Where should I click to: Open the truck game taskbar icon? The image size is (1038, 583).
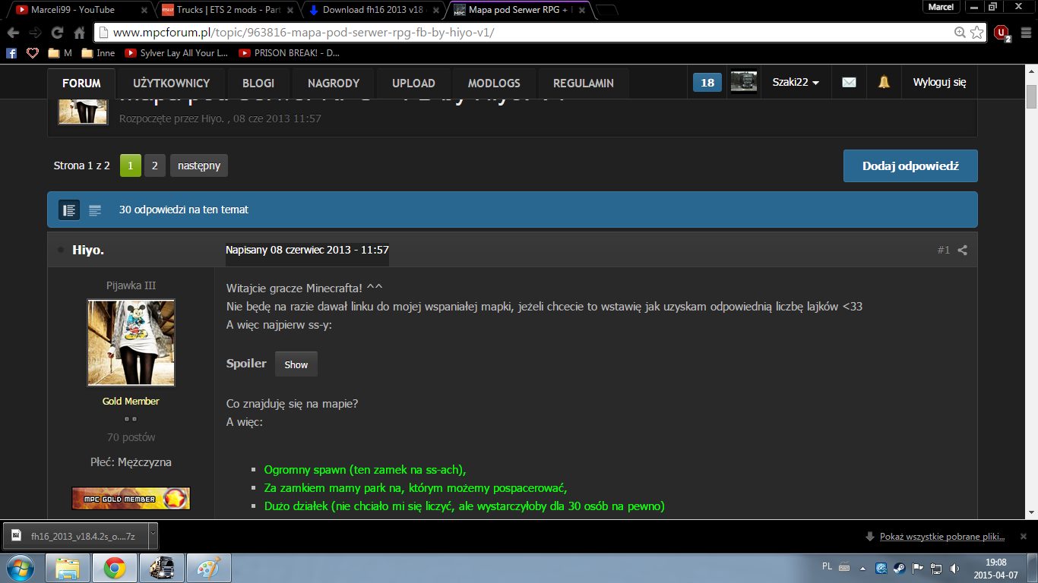[x=162, y=568]
